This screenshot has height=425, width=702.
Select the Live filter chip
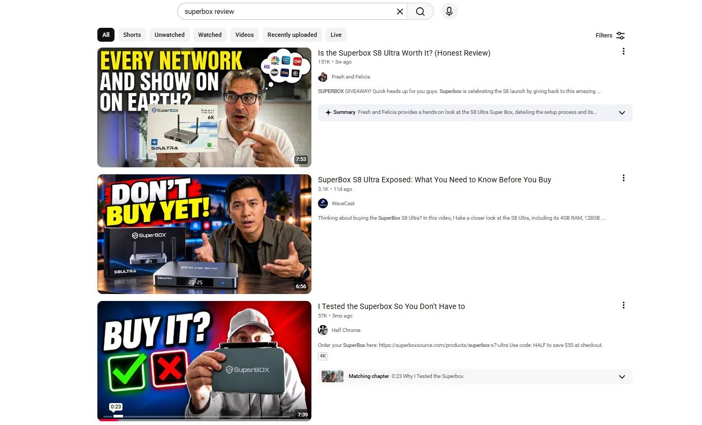pyautogui.click(x=336, y=35)
